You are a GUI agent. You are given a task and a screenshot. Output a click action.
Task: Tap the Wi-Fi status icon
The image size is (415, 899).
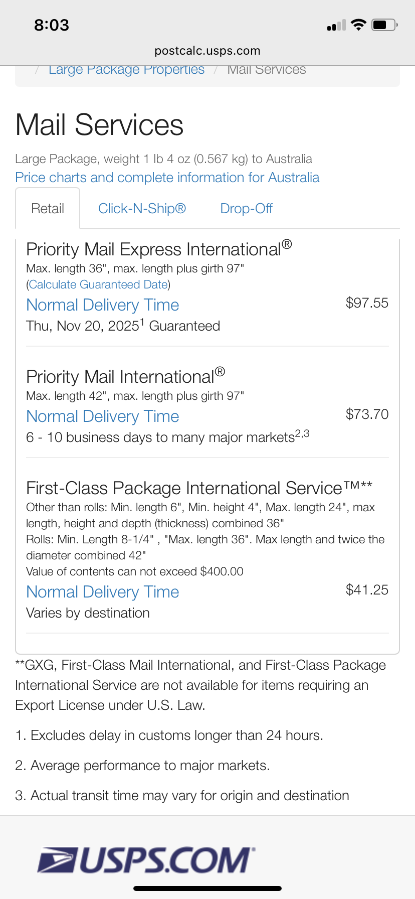tap(358, 25)
